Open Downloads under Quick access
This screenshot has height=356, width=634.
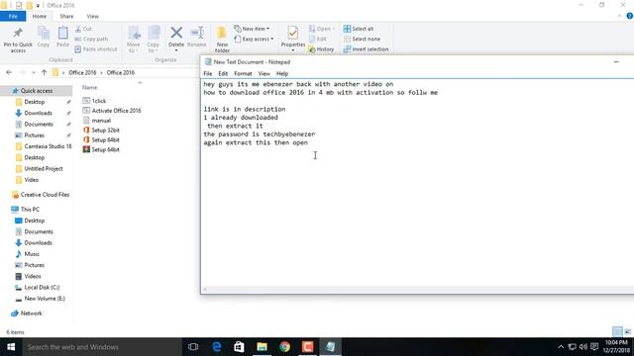pos(38,113)
